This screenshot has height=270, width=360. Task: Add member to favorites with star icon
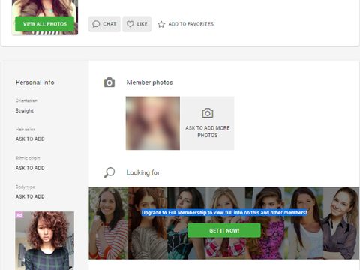161,24
